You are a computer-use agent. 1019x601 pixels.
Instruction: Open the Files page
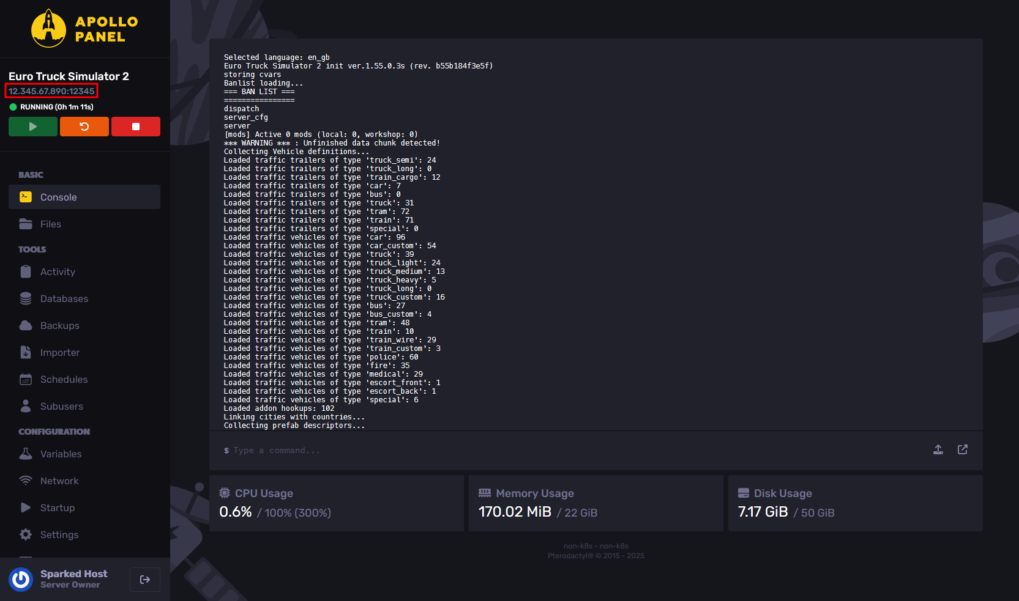[84, 224]
